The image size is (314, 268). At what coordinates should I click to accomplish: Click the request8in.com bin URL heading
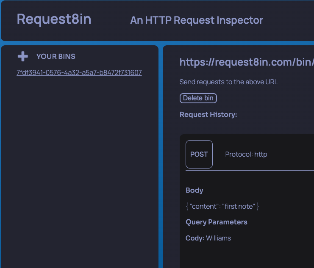[247, 62]
